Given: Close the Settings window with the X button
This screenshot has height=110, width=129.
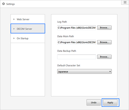Looking at the screenshot, I should pyautogui.click(x=125, y=2).
